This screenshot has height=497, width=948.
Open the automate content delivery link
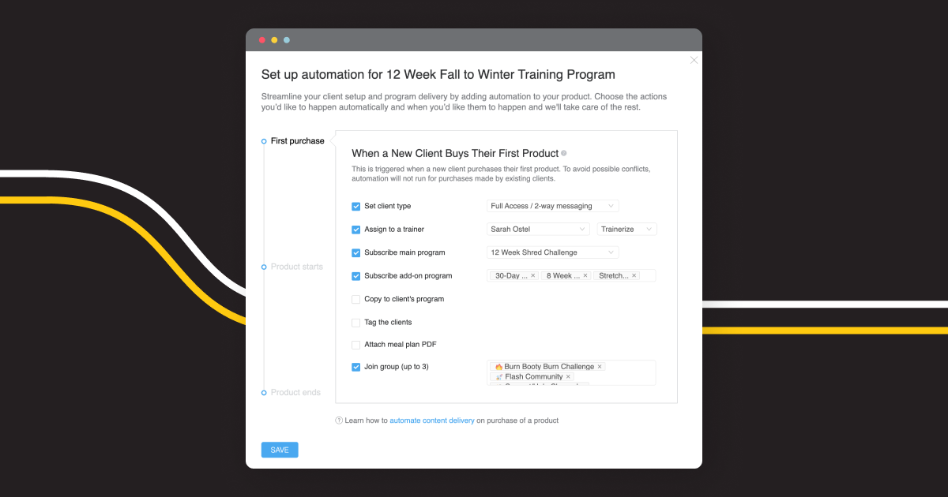[432, 420]
